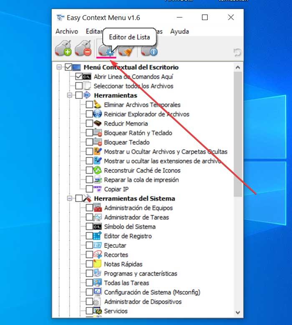The width and height of the screenshot is (292, 325).
Task: Click the globe icon for Reiniciar Explorador de Archivos
Action: [97, 114]
